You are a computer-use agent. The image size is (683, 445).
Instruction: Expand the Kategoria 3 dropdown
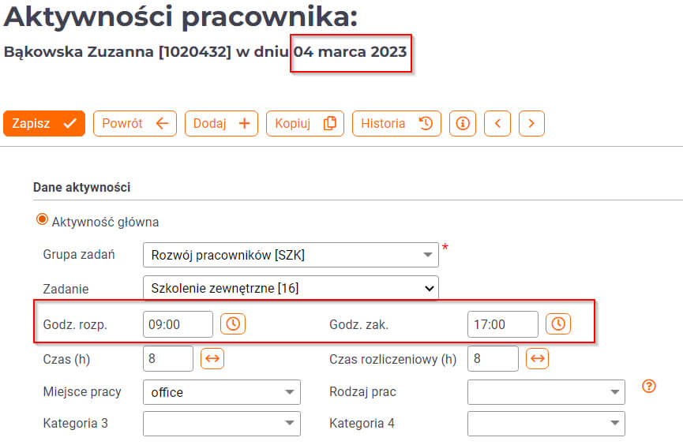point(222,424)
